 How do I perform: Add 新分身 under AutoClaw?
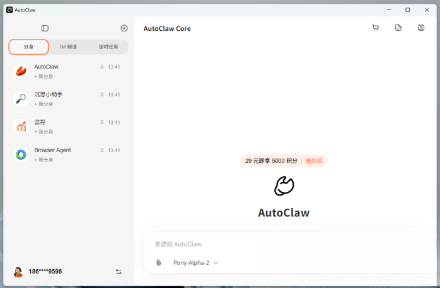point(43,77)
